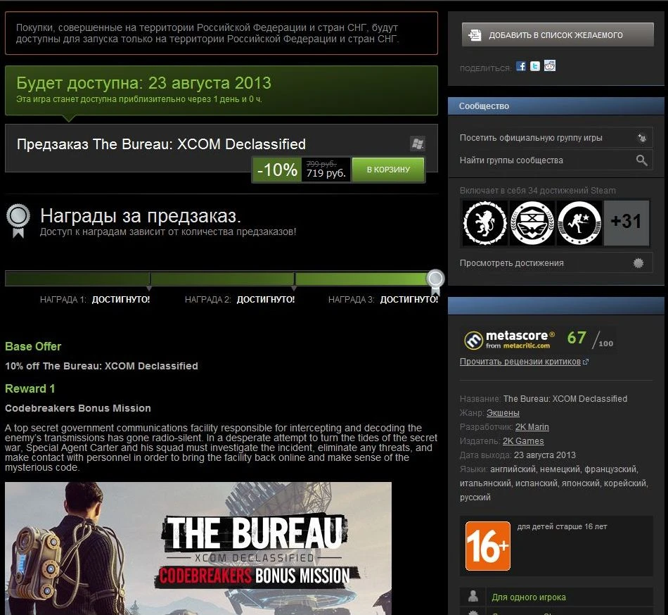Click the Включает в себя 34 достижений Steam text
Image resolution: width=668 pixels, height=615 pixels.
(538, 191)
